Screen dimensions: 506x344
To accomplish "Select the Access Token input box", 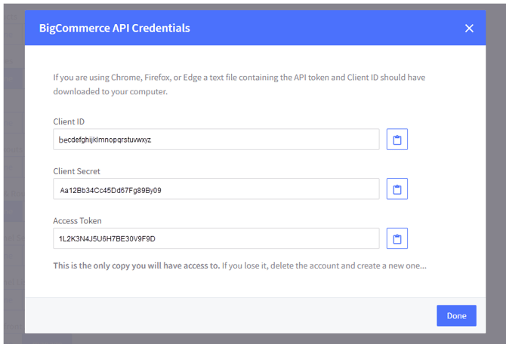I will [x=216, y=238].
